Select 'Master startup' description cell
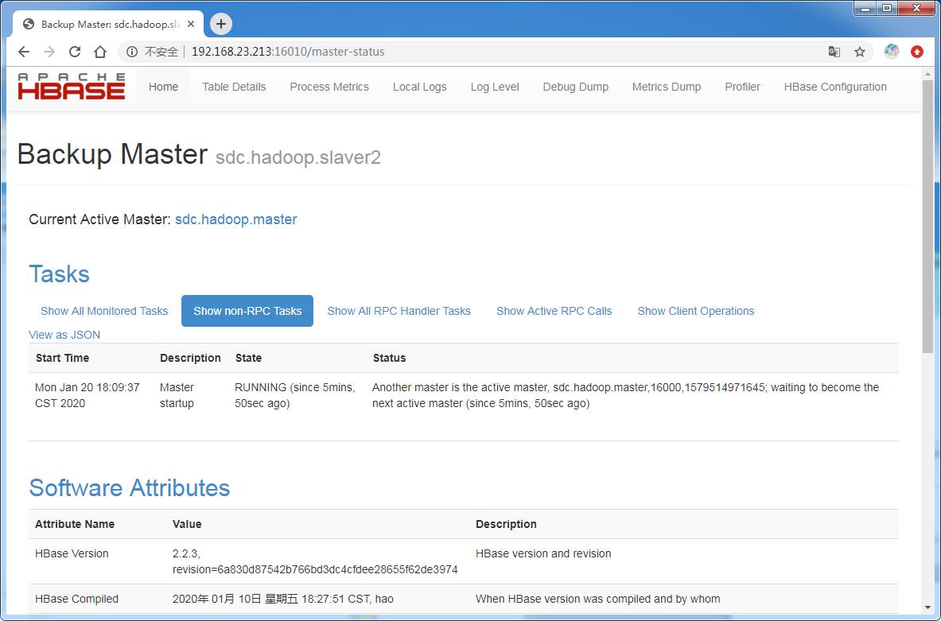941x621 pixels. tap(177, 395)
